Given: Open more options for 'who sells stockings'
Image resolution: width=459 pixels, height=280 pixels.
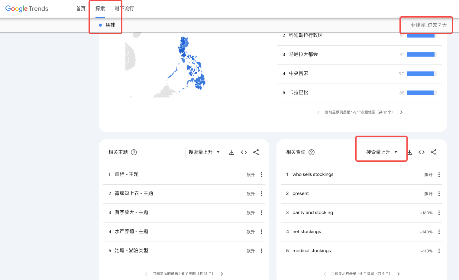Looking at the screenshot, I should coord(439,175).
